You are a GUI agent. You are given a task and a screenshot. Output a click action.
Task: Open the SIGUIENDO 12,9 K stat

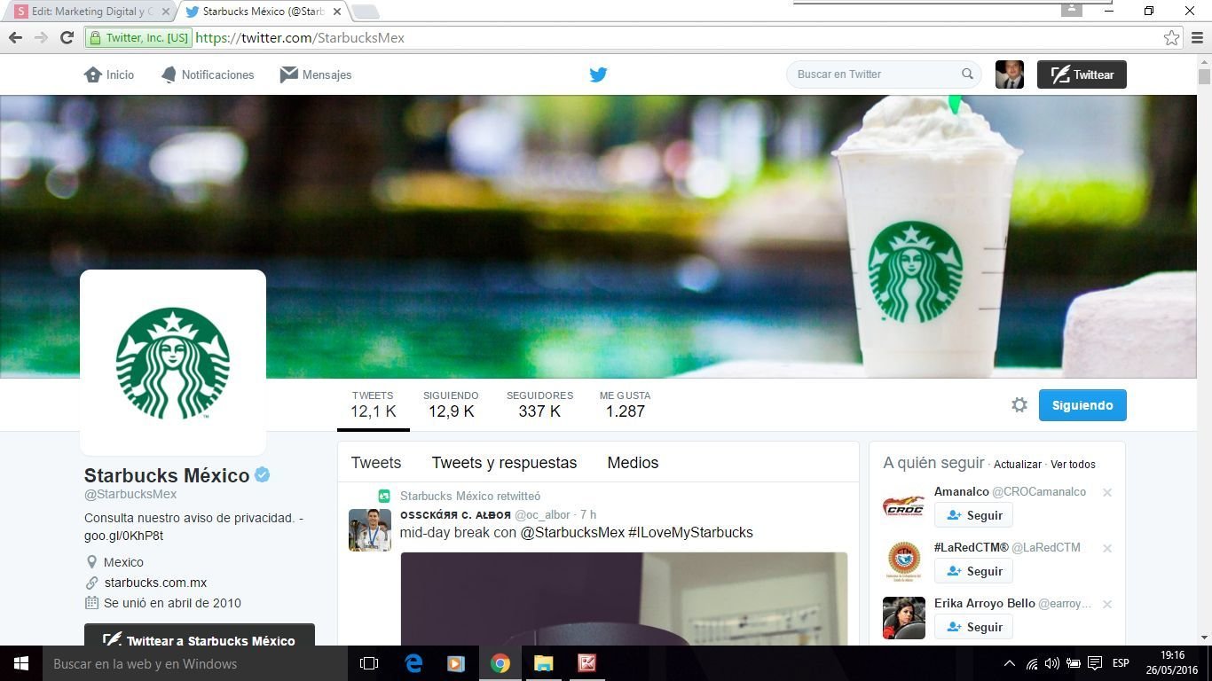tap(451, 404)
